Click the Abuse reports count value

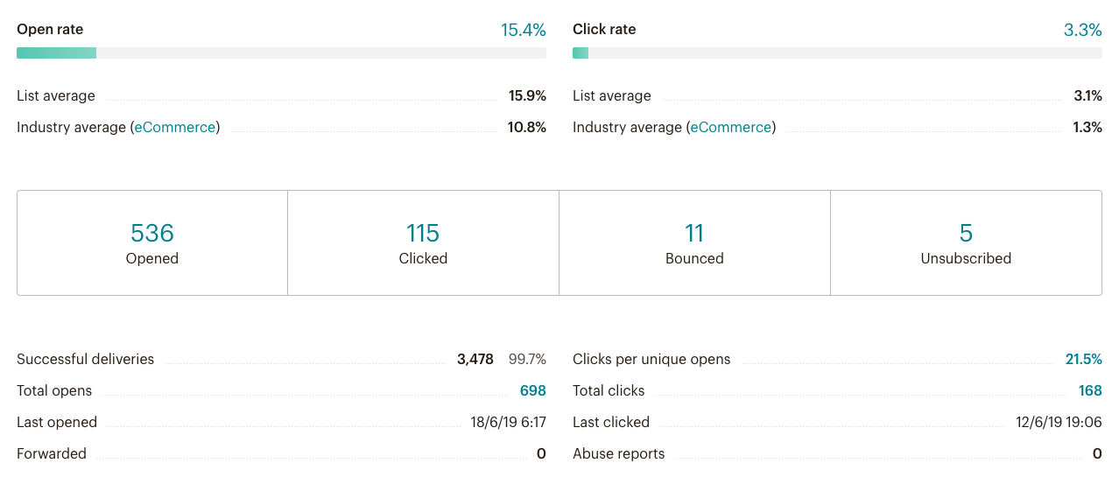pos(1097,453)
